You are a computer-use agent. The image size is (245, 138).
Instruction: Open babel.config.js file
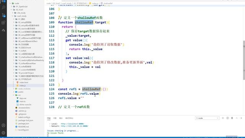pyautogui.click(x=24, y=117)
